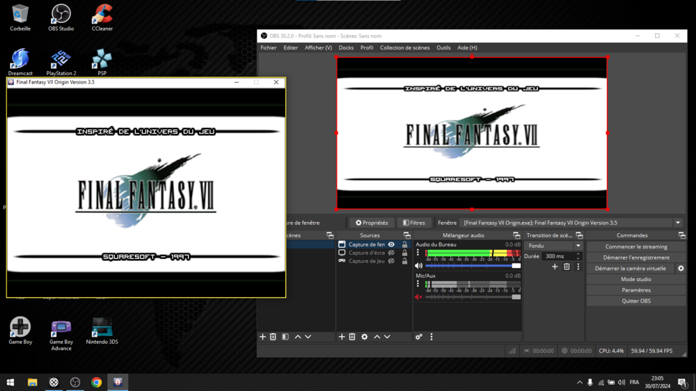Open Audio du Bureau three-dot options menu
696x391 pixels.
tap(418, 253)
